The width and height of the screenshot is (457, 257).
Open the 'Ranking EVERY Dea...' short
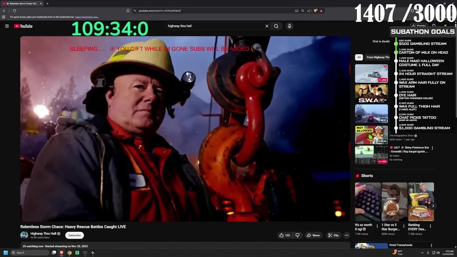pos(421,202)
